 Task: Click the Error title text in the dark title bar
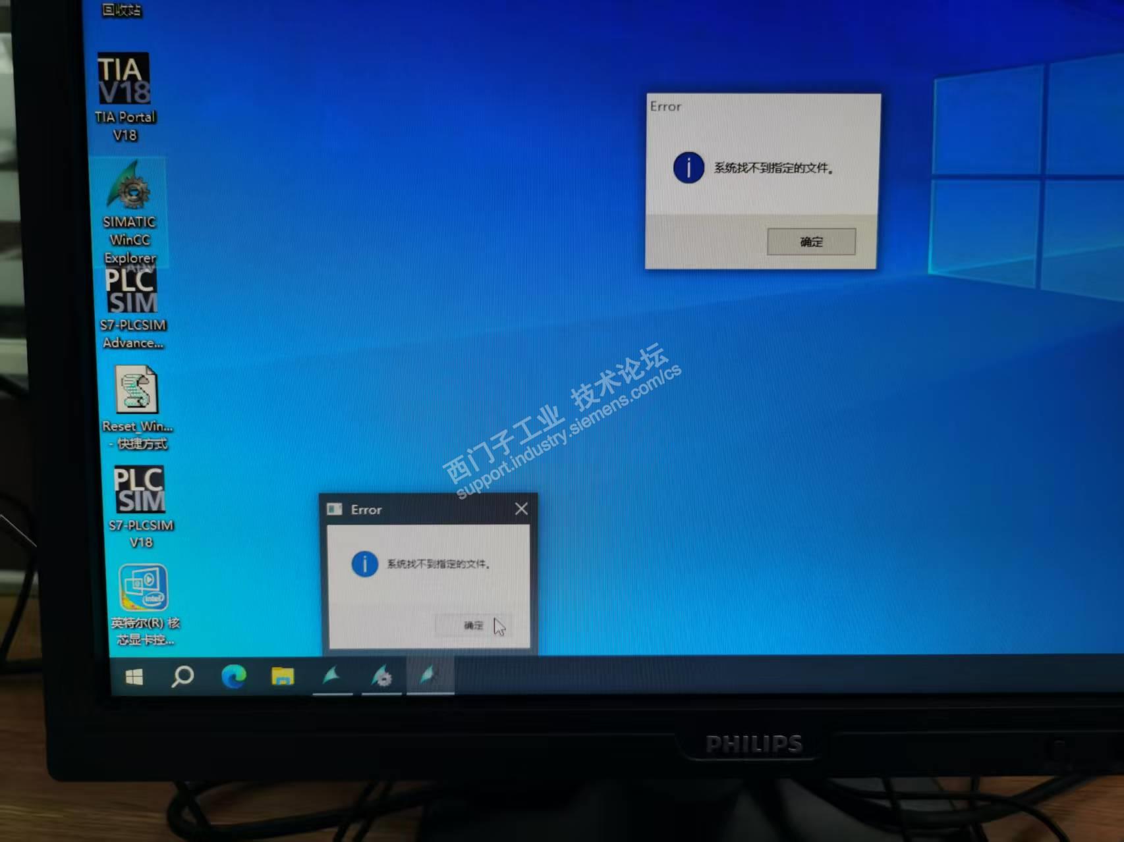tap(366, 510)
